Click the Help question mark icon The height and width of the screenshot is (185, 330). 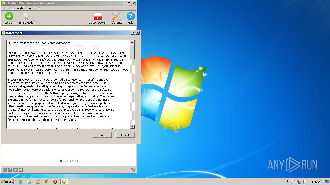tap(131, 16)
